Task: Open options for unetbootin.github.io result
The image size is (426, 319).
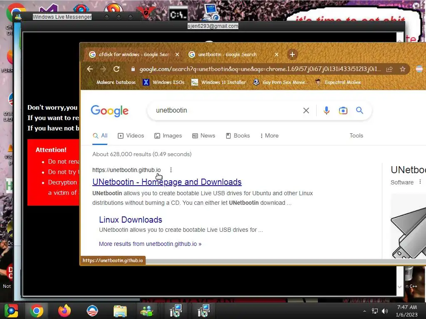Action: (x=171, y=170)
